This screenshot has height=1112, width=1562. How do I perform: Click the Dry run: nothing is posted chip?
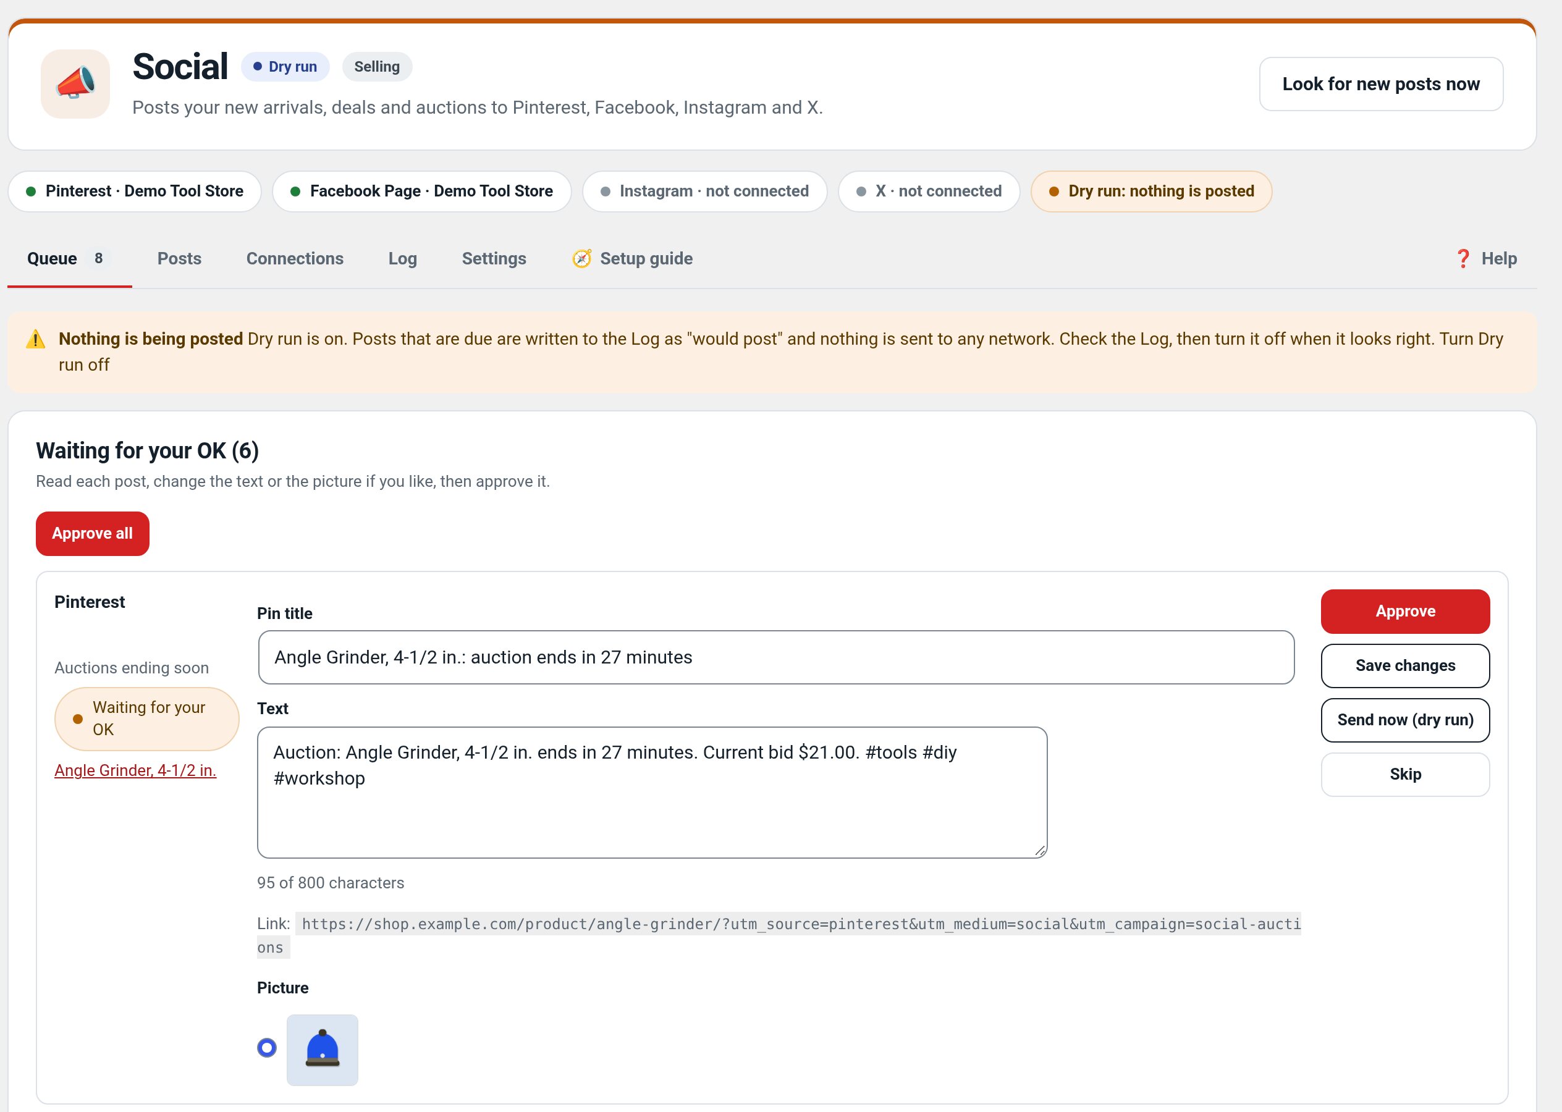click(x=1151, y=191)
